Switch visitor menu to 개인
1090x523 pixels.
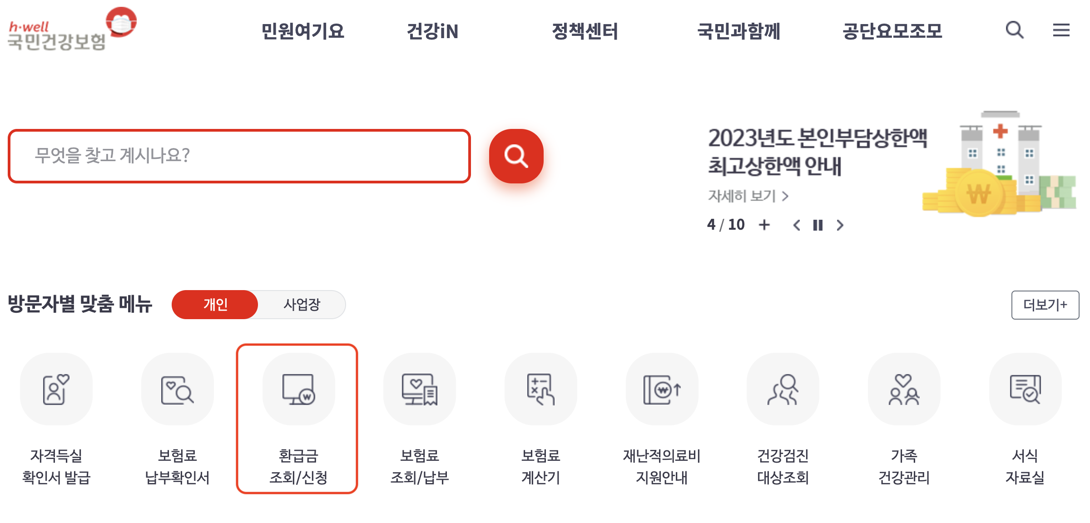[214, 305]
